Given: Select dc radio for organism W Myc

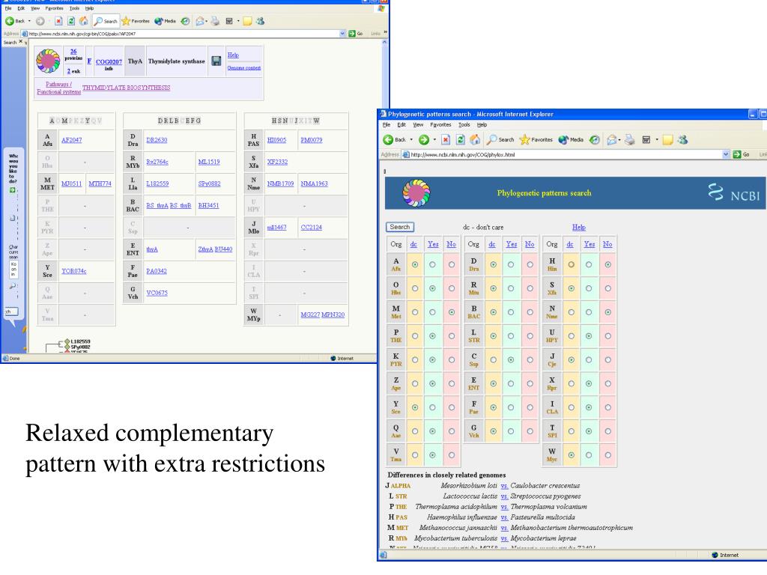Looking at the screenshot, I should click(x=571, y=454).
